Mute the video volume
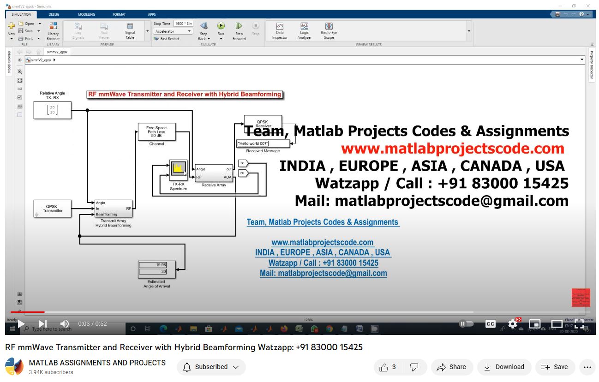The image size is (599, 382). tap(65, 324)
